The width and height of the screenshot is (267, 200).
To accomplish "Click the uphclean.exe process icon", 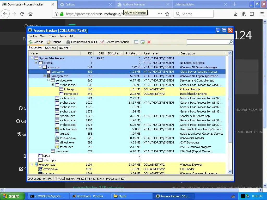I will tap(57, 129).
